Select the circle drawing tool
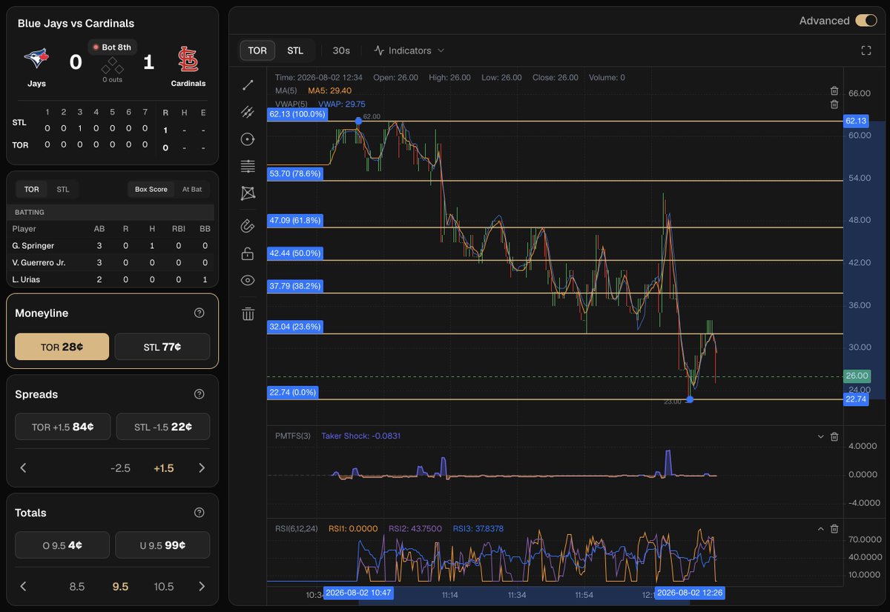 pos(248,139)
